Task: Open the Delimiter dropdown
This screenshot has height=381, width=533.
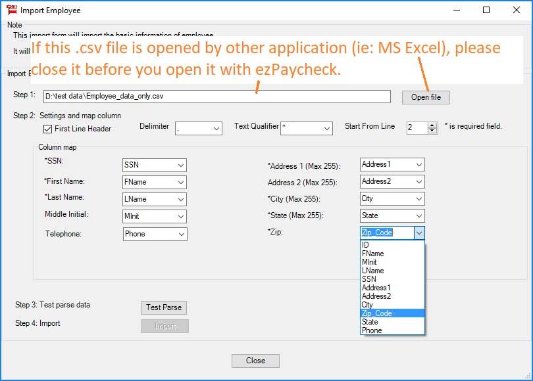Action: click(216, 129)
